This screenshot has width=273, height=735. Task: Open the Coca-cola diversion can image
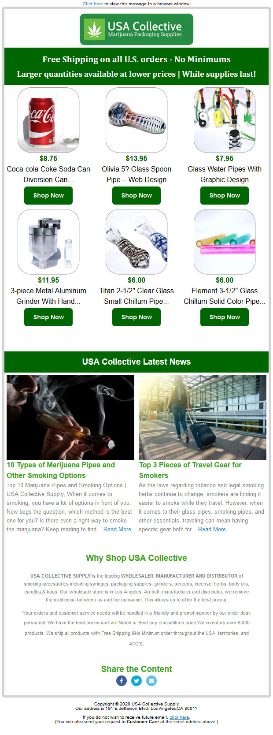pyautogui.click(x=48, y=120)
